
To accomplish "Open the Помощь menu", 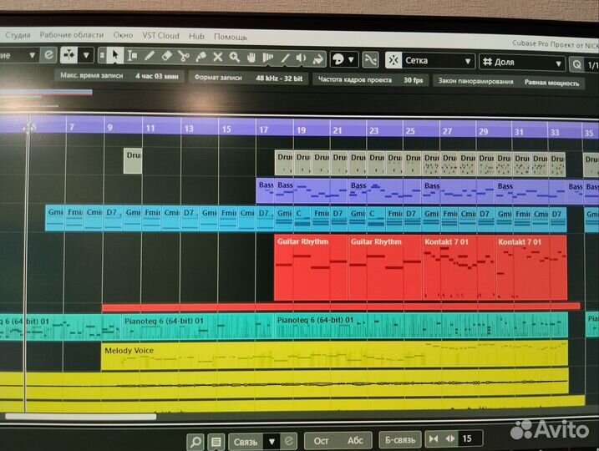I will pyautogui.click(x=230, y=37).
